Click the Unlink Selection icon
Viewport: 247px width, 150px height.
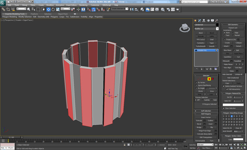pyautogui.click(x=8, y=9)
